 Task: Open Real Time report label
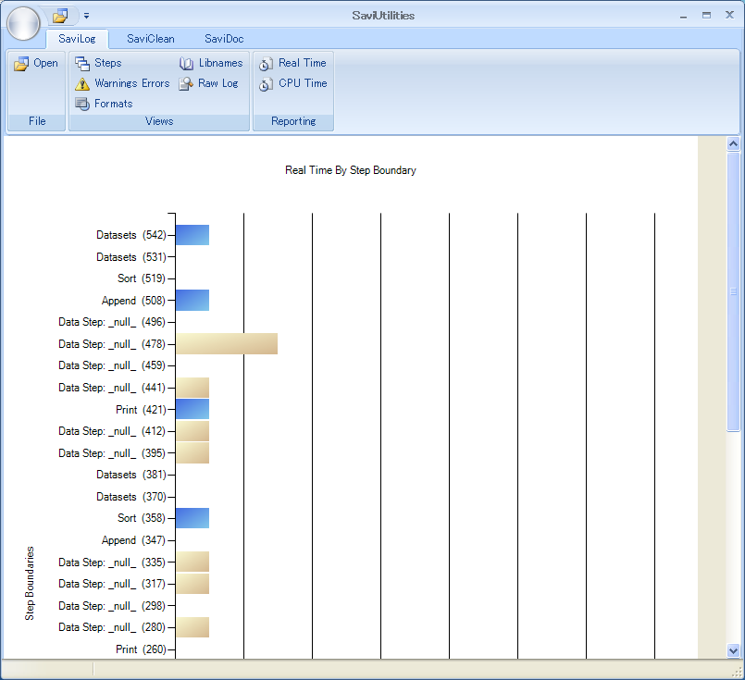pyautogui.click(x=303, y=63)
